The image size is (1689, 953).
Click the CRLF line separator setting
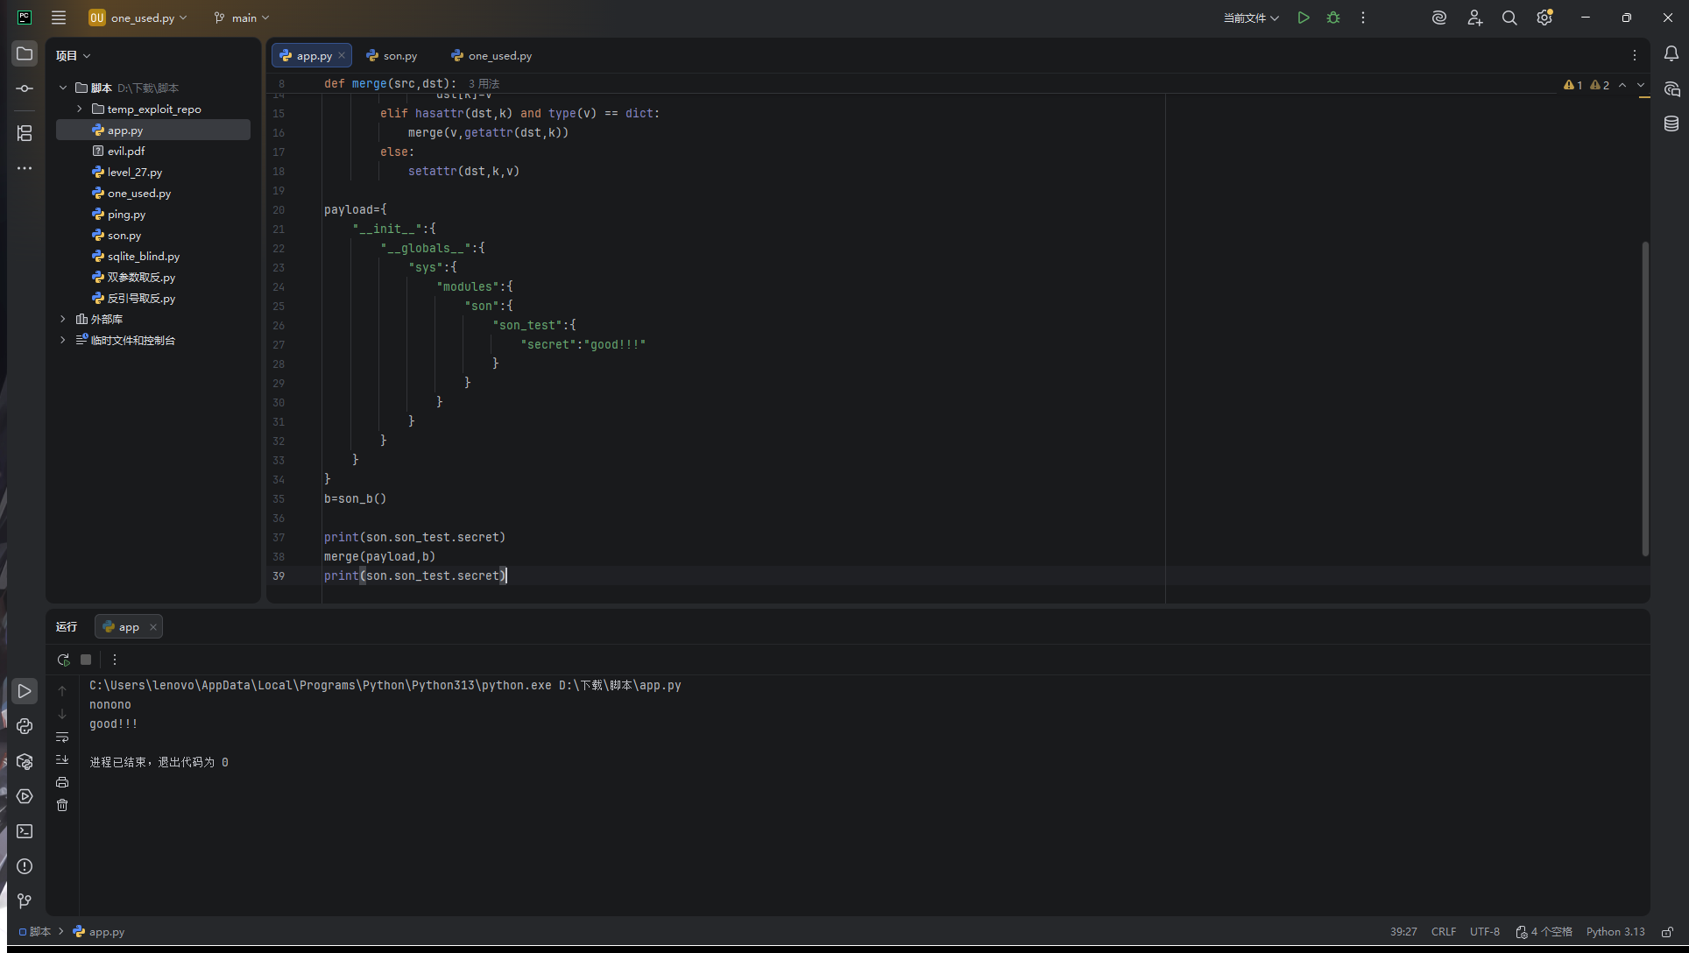tap(1444, 932)
